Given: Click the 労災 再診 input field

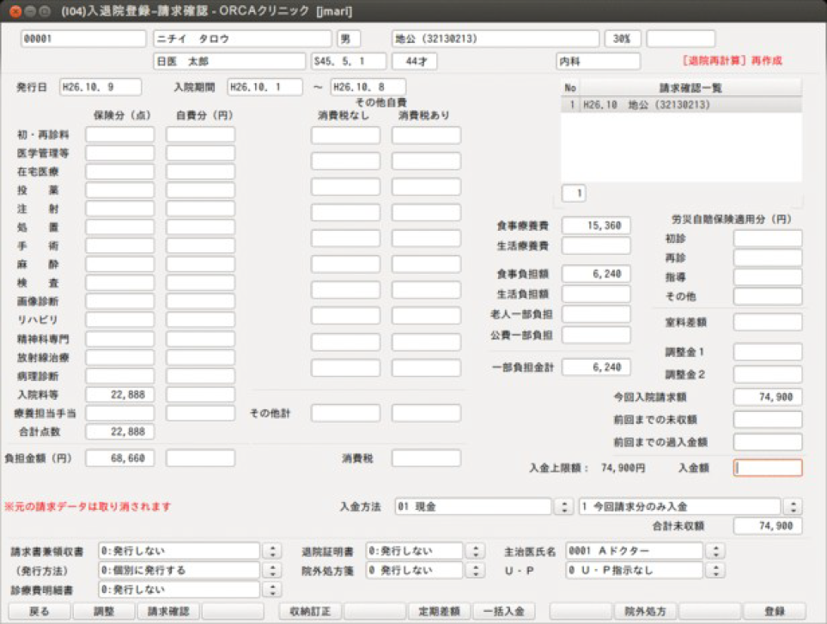Looking at the screenshot, I should (768, 257).
